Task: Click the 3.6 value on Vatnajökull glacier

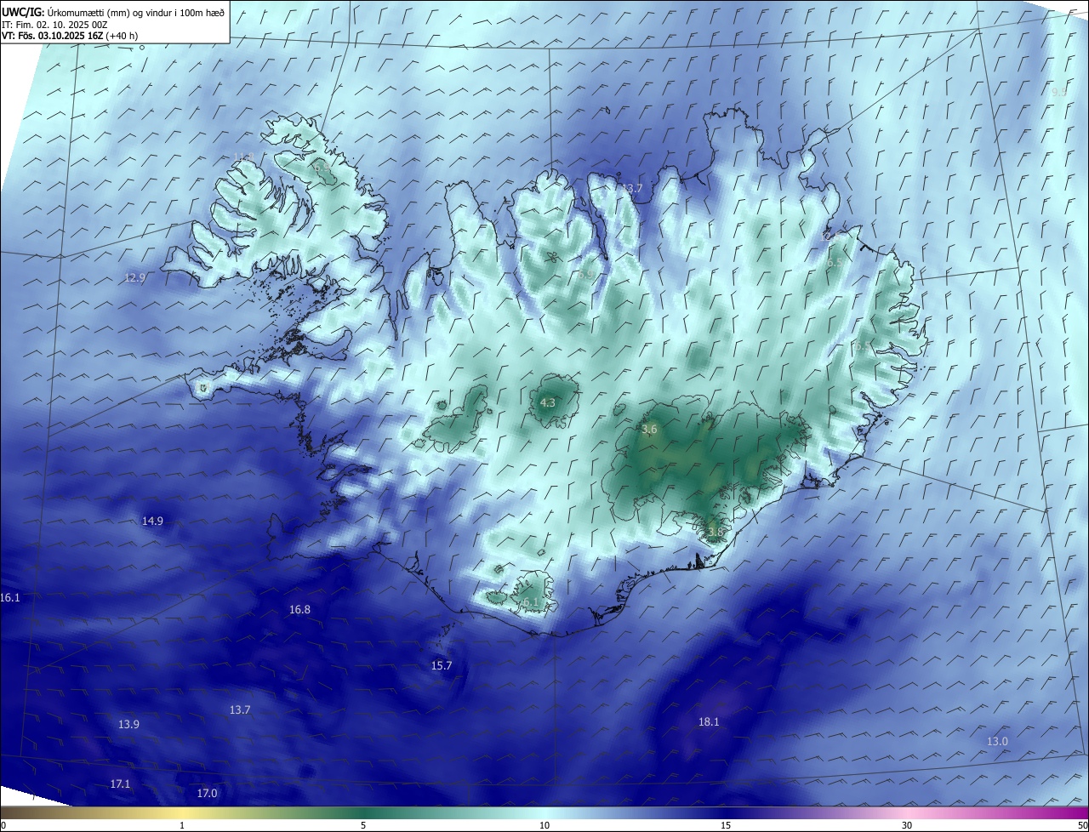Action: point(650,430)
